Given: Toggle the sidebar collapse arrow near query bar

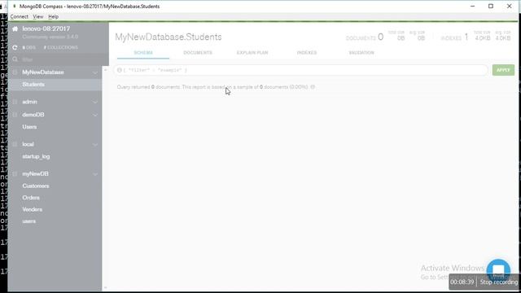Looking at the screenshot, I should [x=105, y=70].
